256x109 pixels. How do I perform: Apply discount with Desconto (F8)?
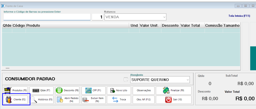(67, 90)
